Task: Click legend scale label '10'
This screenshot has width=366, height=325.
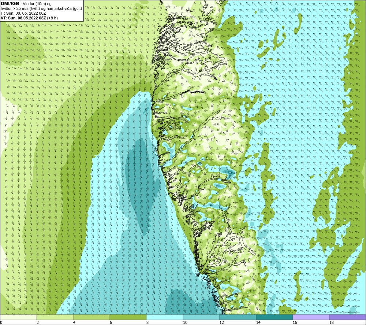Action: pyautogui.click(x=185, y=323)
